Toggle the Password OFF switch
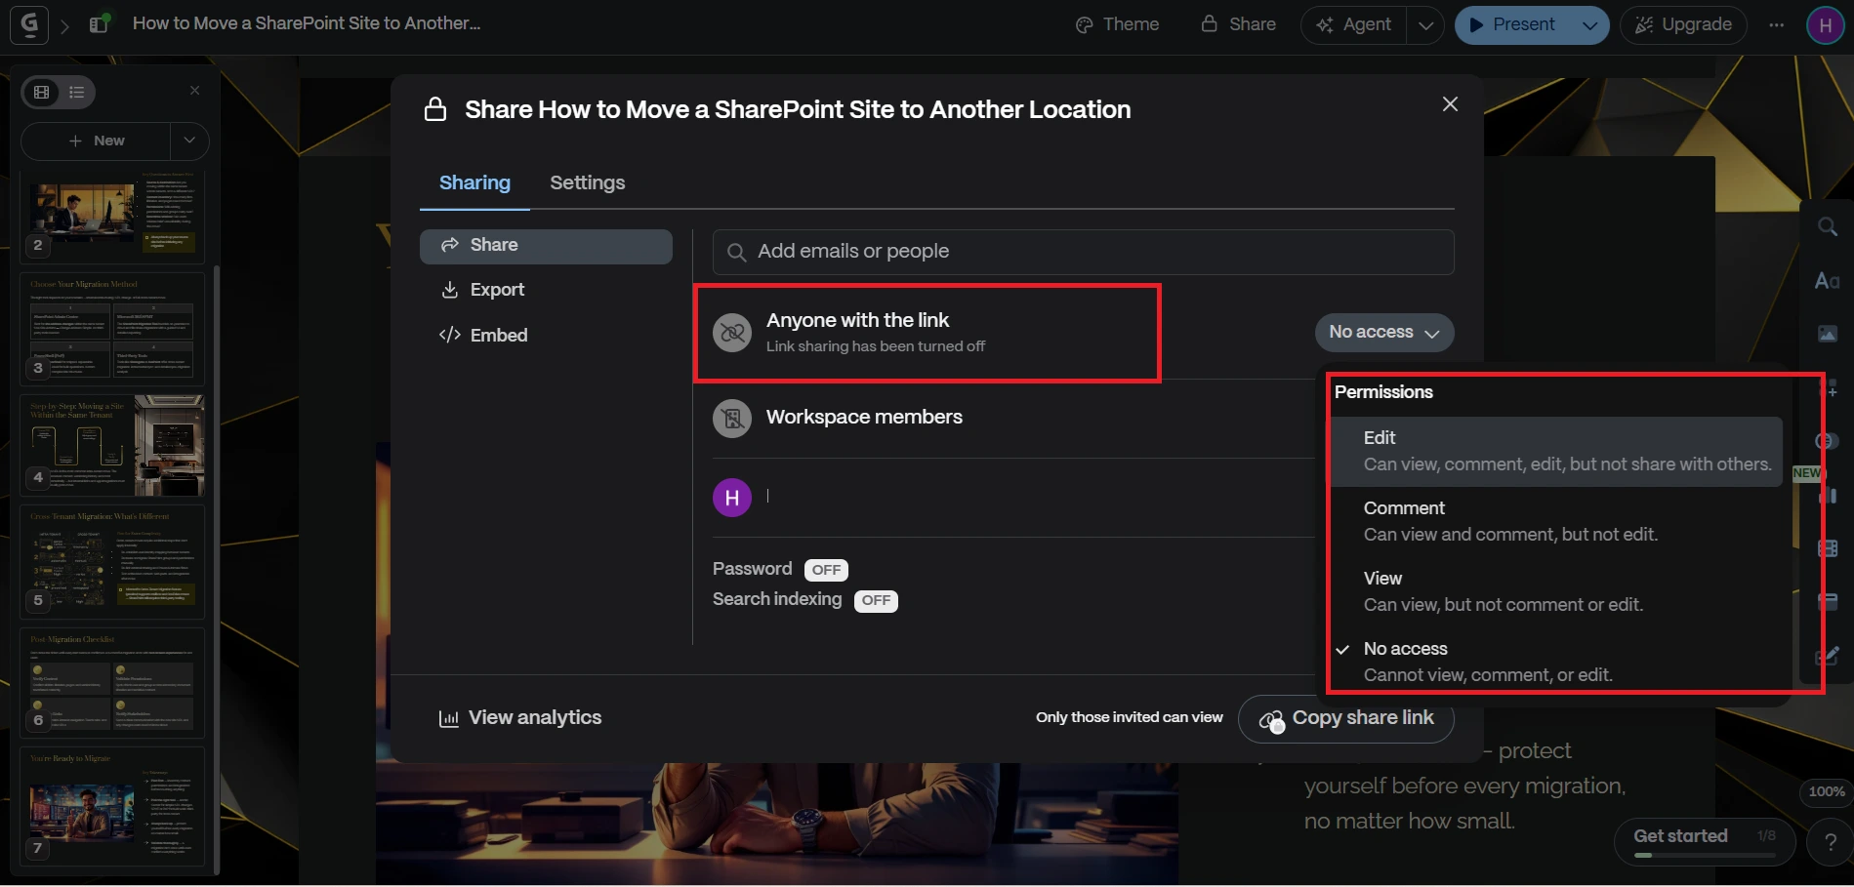 826,570
